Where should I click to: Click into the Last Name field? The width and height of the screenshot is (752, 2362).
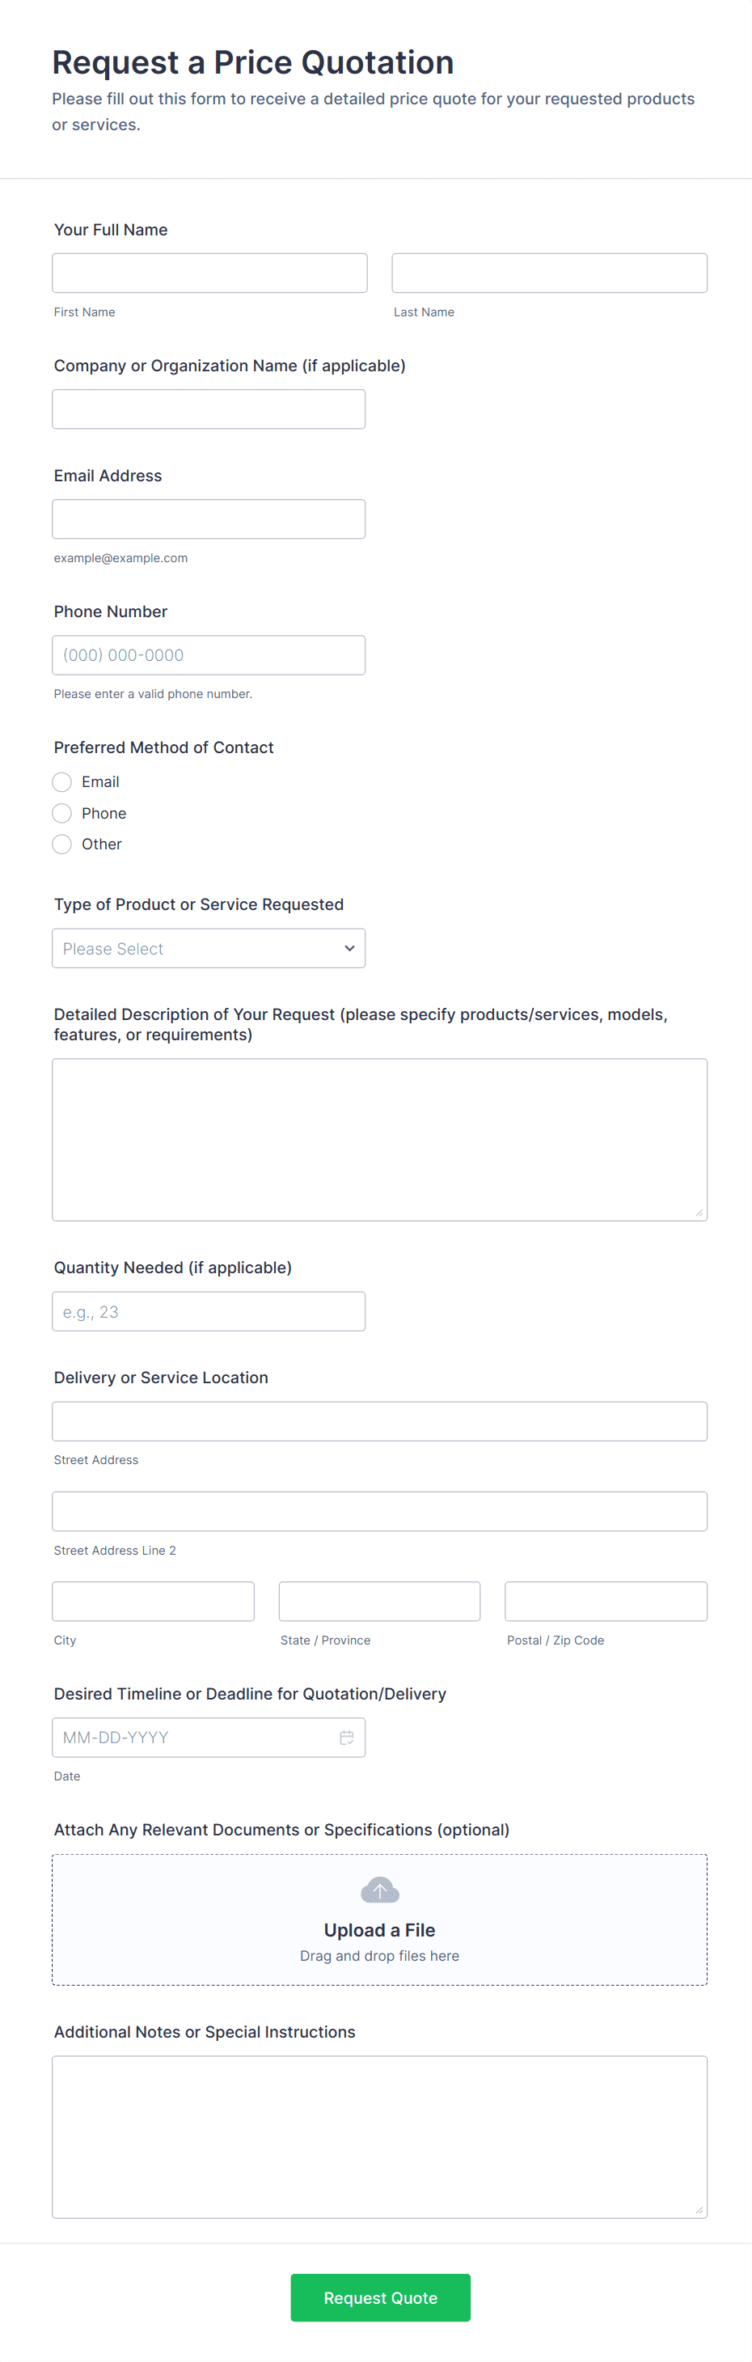(x=549, y=273)
